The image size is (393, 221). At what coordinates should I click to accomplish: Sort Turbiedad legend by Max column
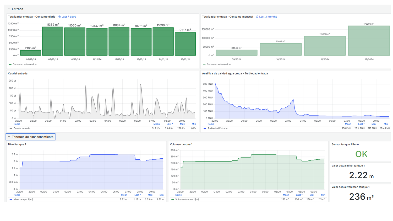(x=374, y=124)
